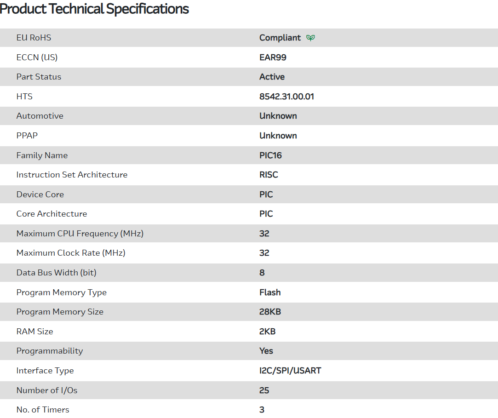Click the Active part status value
This screenshot has width=498, height=418.
[272, 77]
